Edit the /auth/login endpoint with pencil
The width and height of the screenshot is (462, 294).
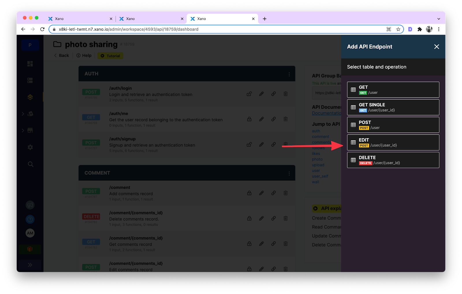click(x=261, y=94)
